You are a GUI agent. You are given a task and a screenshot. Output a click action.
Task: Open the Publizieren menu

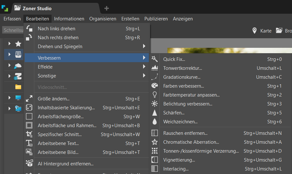pos(156,19)
